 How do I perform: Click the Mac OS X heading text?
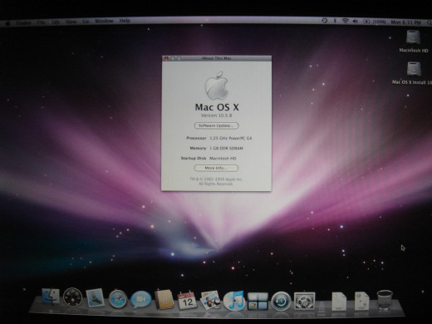(217, 107)
